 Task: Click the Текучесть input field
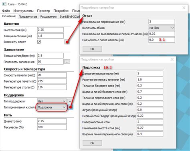[52, 127]
